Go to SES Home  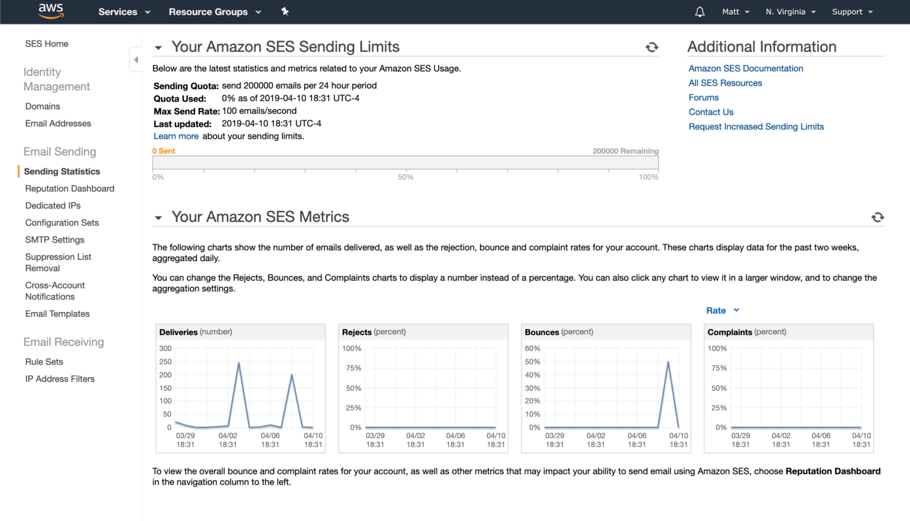point(47,44)
